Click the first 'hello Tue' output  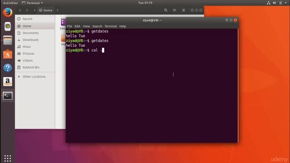pos(76,36)
